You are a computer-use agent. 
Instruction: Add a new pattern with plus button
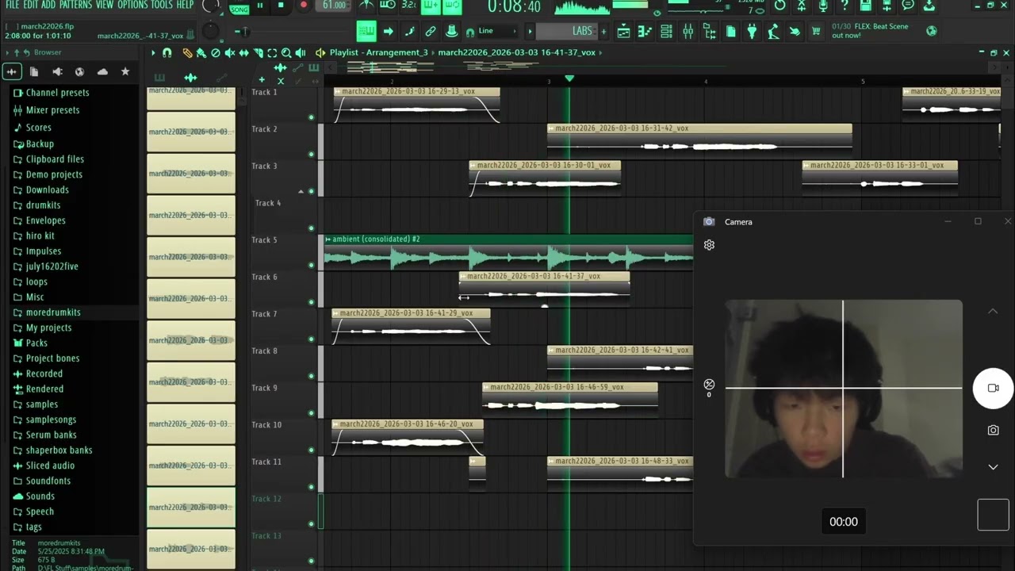(604, 32)
